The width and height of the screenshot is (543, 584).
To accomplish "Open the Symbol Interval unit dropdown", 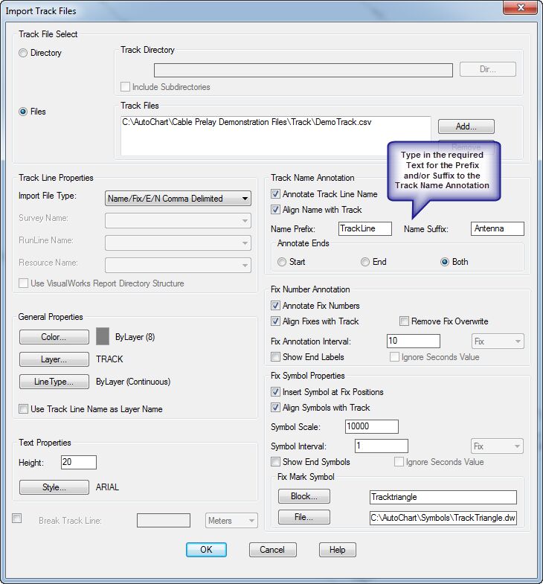I will pyautogui.click(x=497, y=446).
